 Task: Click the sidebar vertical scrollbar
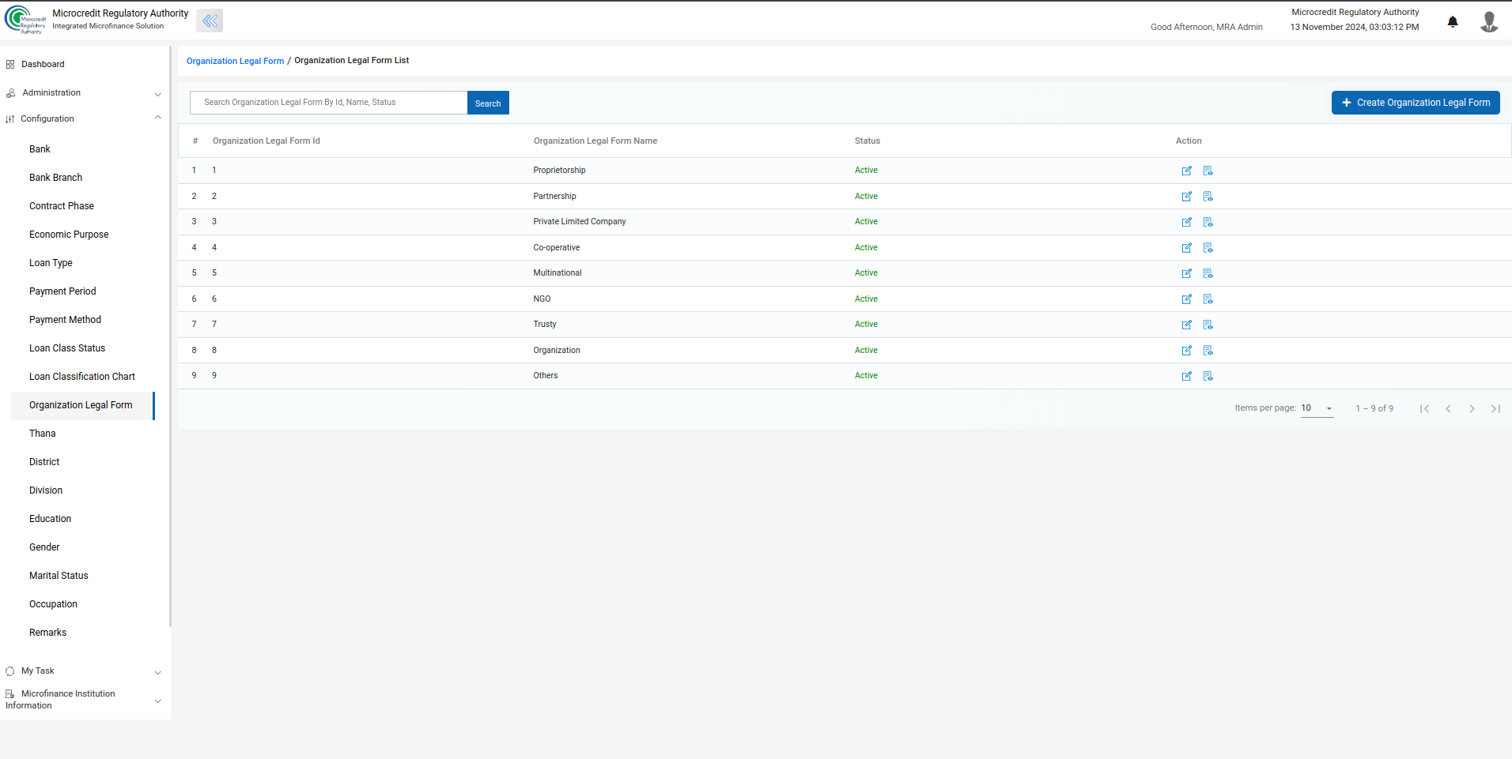pos(170,336)
